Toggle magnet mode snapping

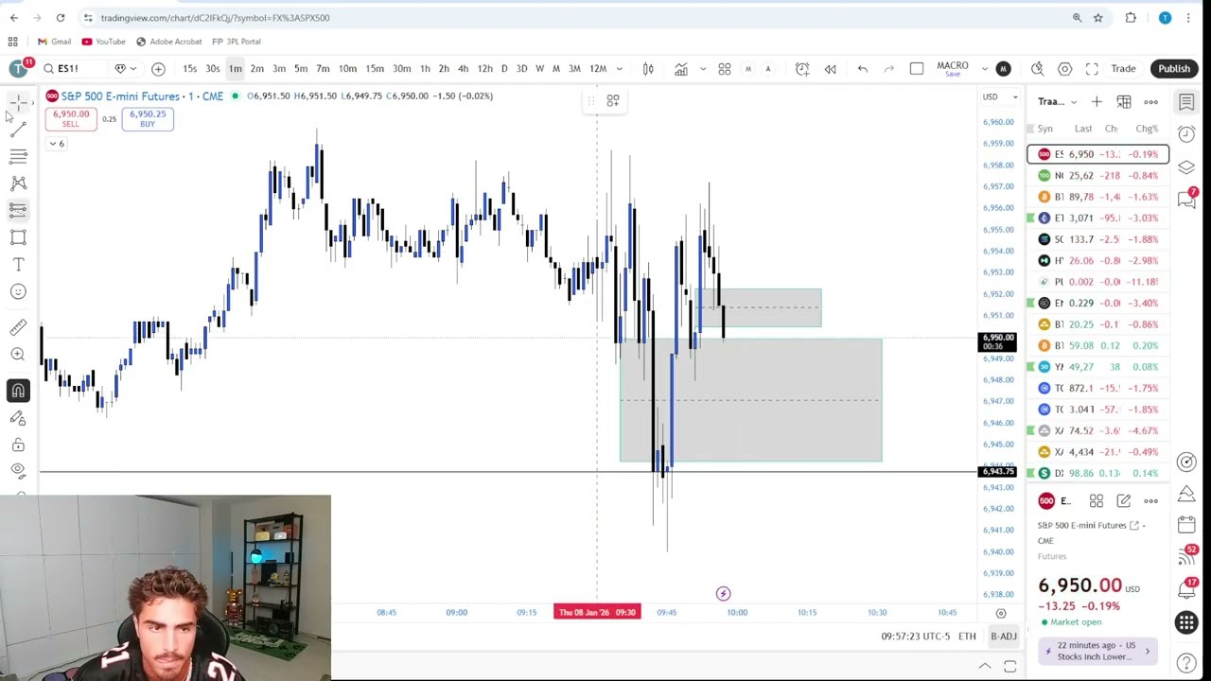[18, 391]
